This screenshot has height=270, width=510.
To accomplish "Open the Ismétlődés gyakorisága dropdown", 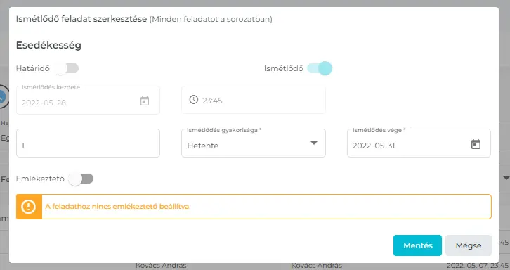I will [254, 143].
